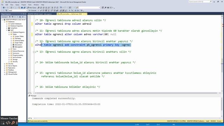Select the Programmability folder

18,55
